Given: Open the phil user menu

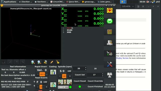Looking at the screenshot, I should [x=158, y=2].
